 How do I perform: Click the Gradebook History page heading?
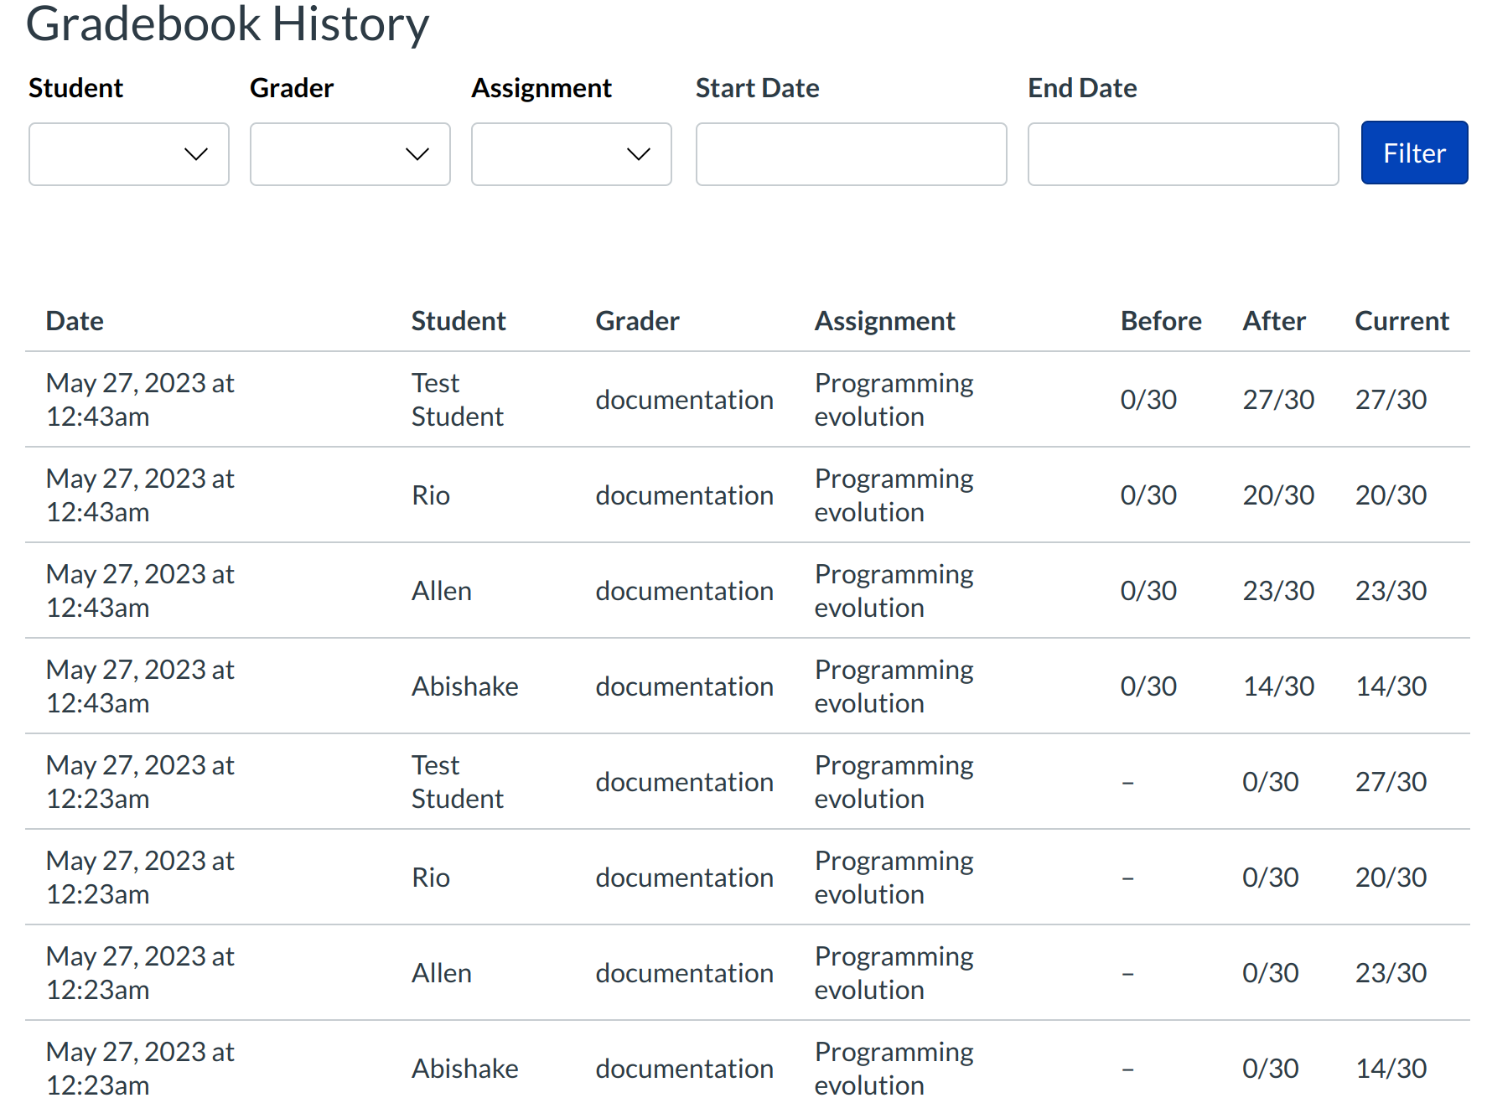(x=227, y=23)
